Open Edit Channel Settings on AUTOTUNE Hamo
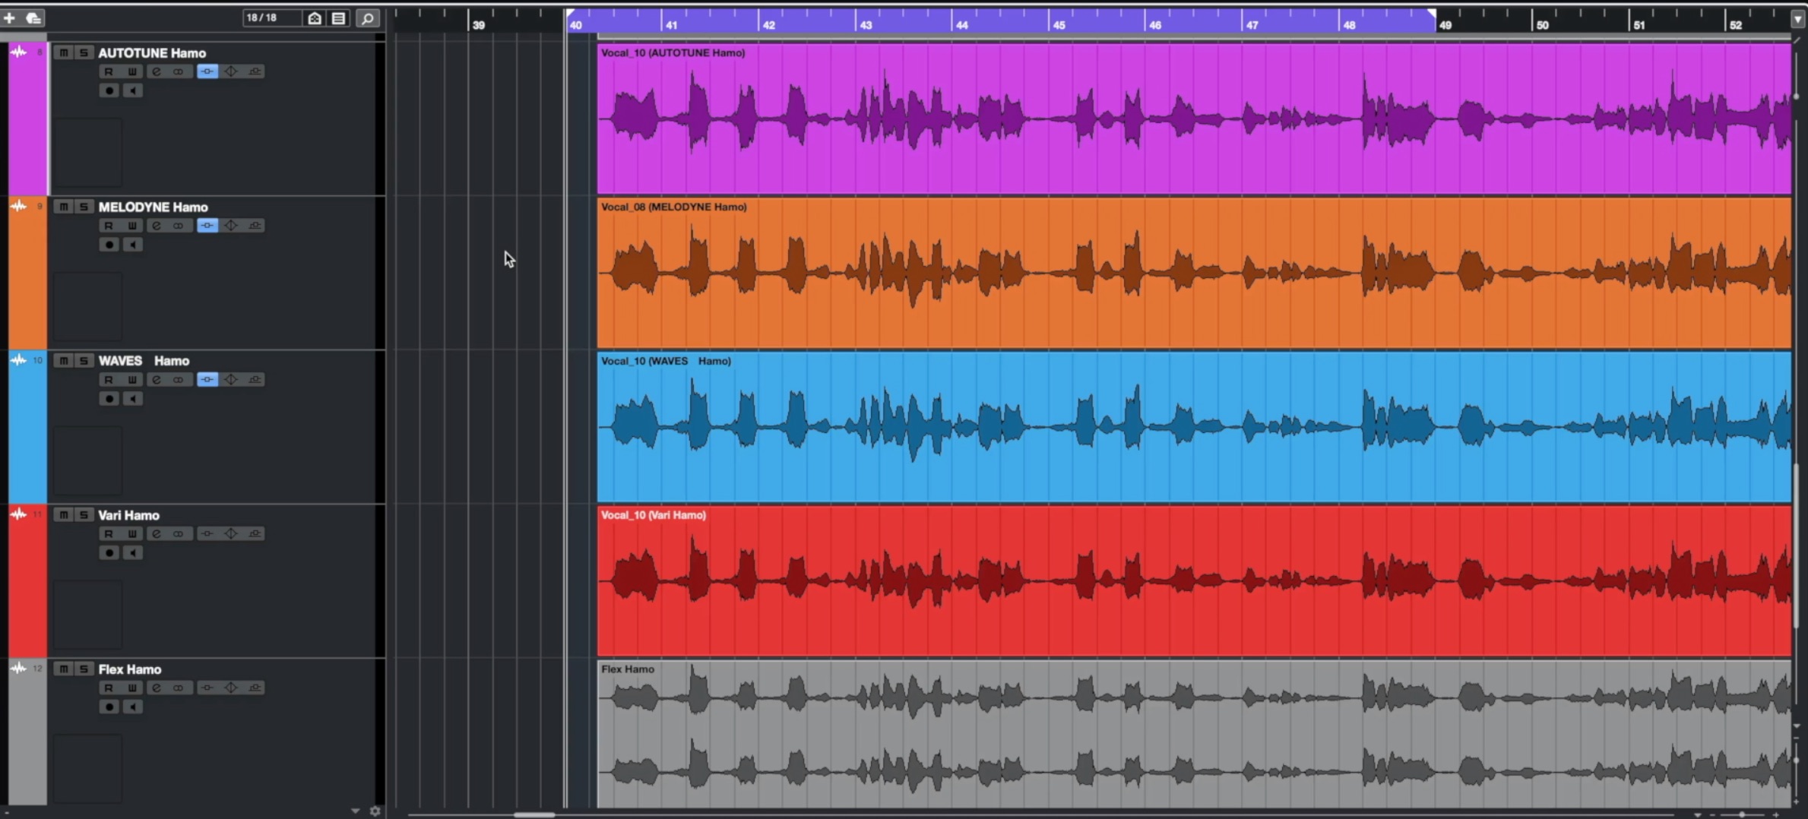The image size is (1808, 819). (156, 71)
